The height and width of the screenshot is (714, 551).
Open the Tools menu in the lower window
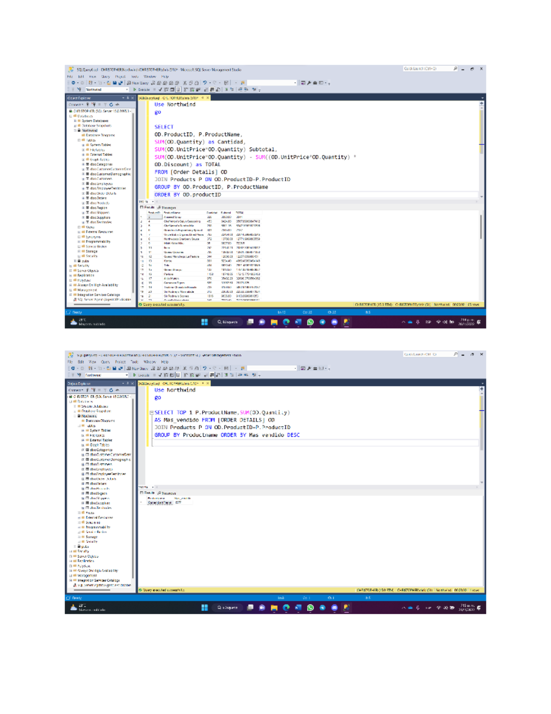pos(134,362)
